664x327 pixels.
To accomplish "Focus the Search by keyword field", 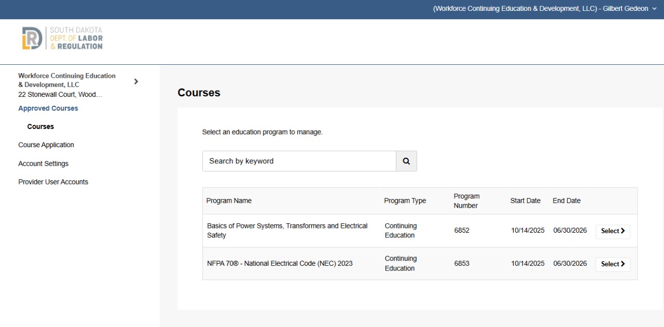I will tap(299, 161).
